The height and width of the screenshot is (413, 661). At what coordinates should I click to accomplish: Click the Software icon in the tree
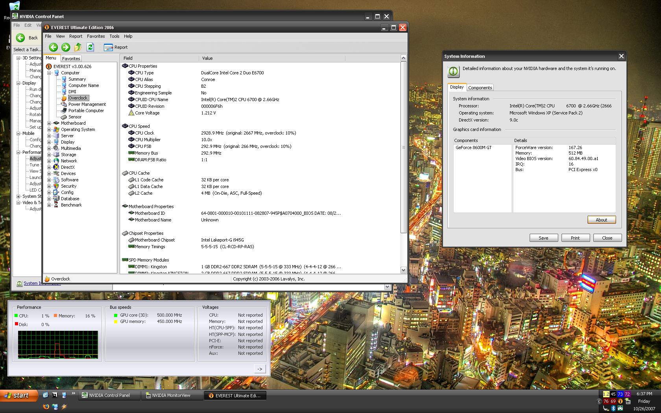56,180
